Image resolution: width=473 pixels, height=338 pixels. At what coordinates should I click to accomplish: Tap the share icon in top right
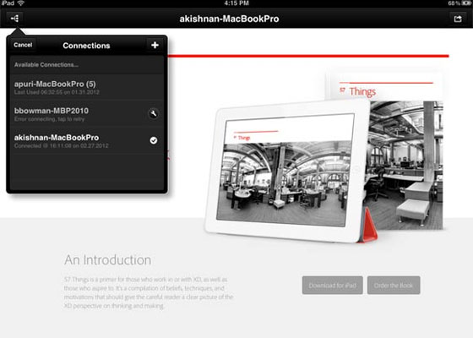click(458, 19)
